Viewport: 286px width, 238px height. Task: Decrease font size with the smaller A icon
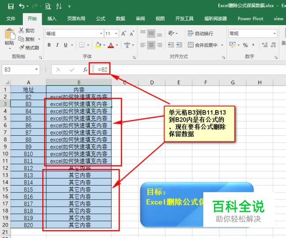pyautogui.click(x=132, y=33)
